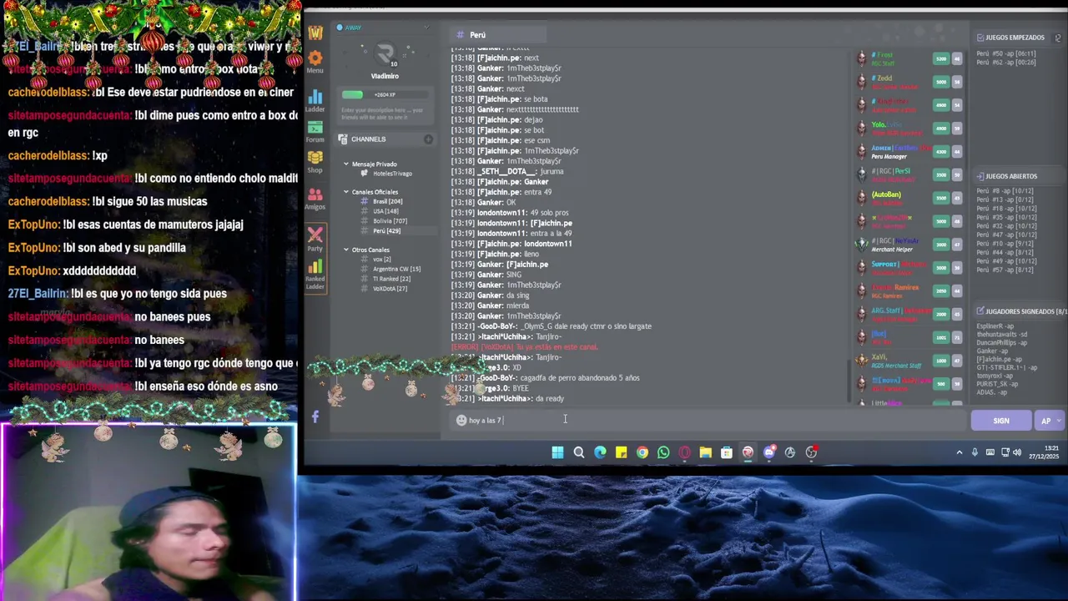Open Discord from taskbar
Image resolution: width=1068 pixels, height=601 pixels.
click(x=769, y=452)
